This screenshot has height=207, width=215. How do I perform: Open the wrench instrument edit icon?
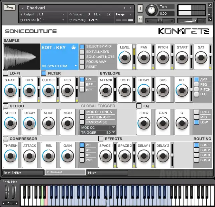pos(10,8)
